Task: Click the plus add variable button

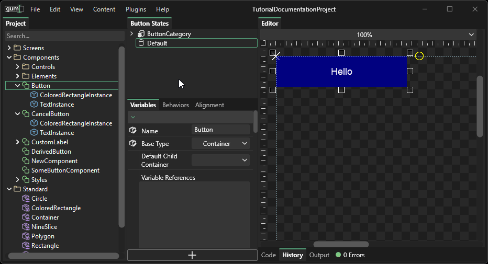Action: tap(192, 255)
